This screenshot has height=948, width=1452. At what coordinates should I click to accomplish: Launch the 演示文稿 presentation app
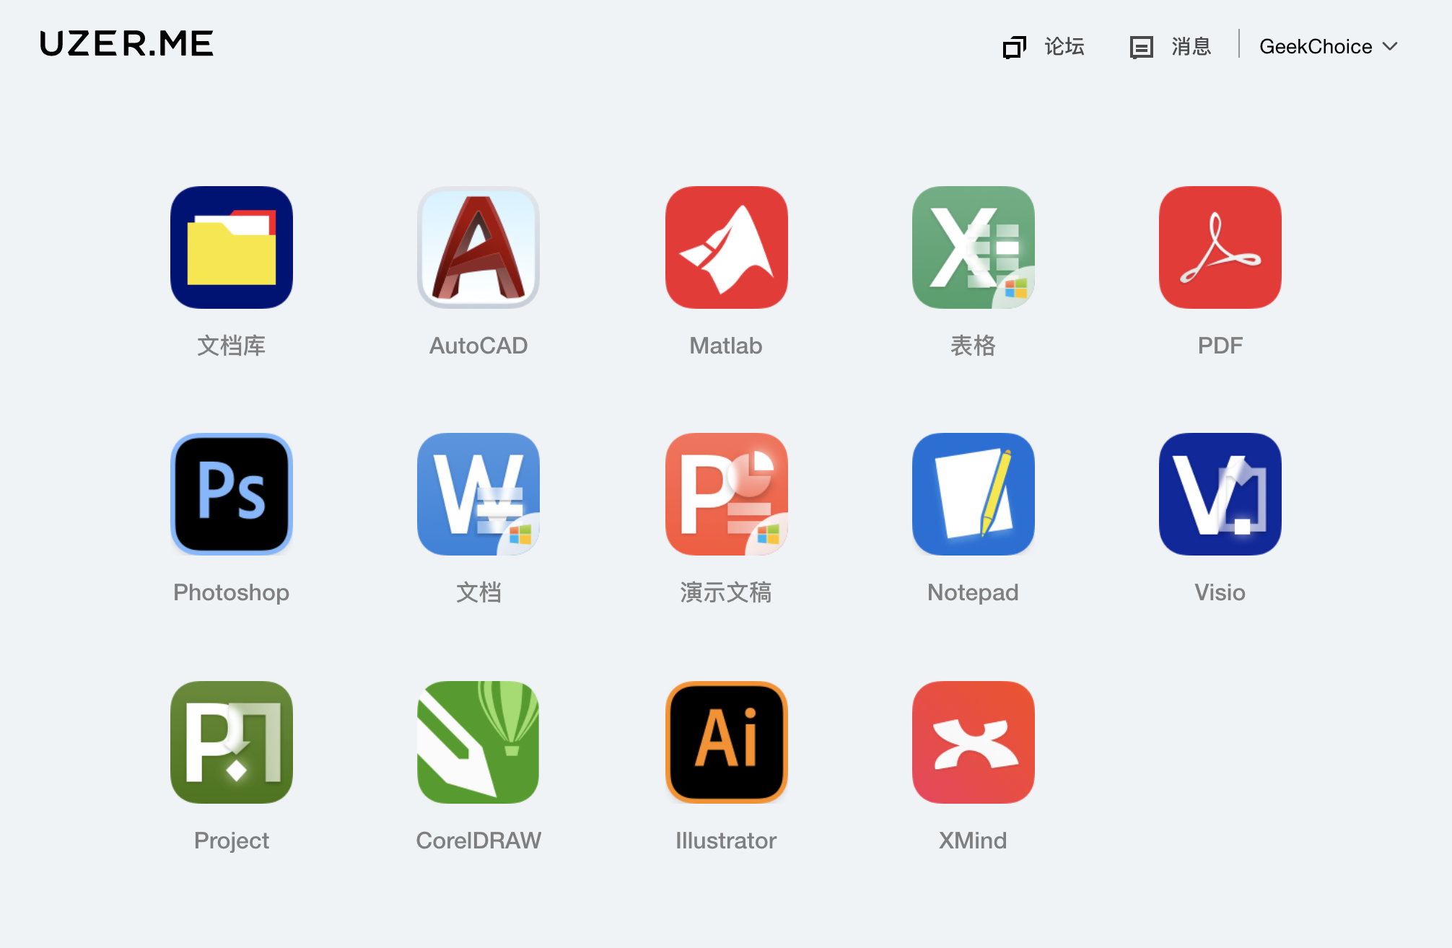pos(726,494)
